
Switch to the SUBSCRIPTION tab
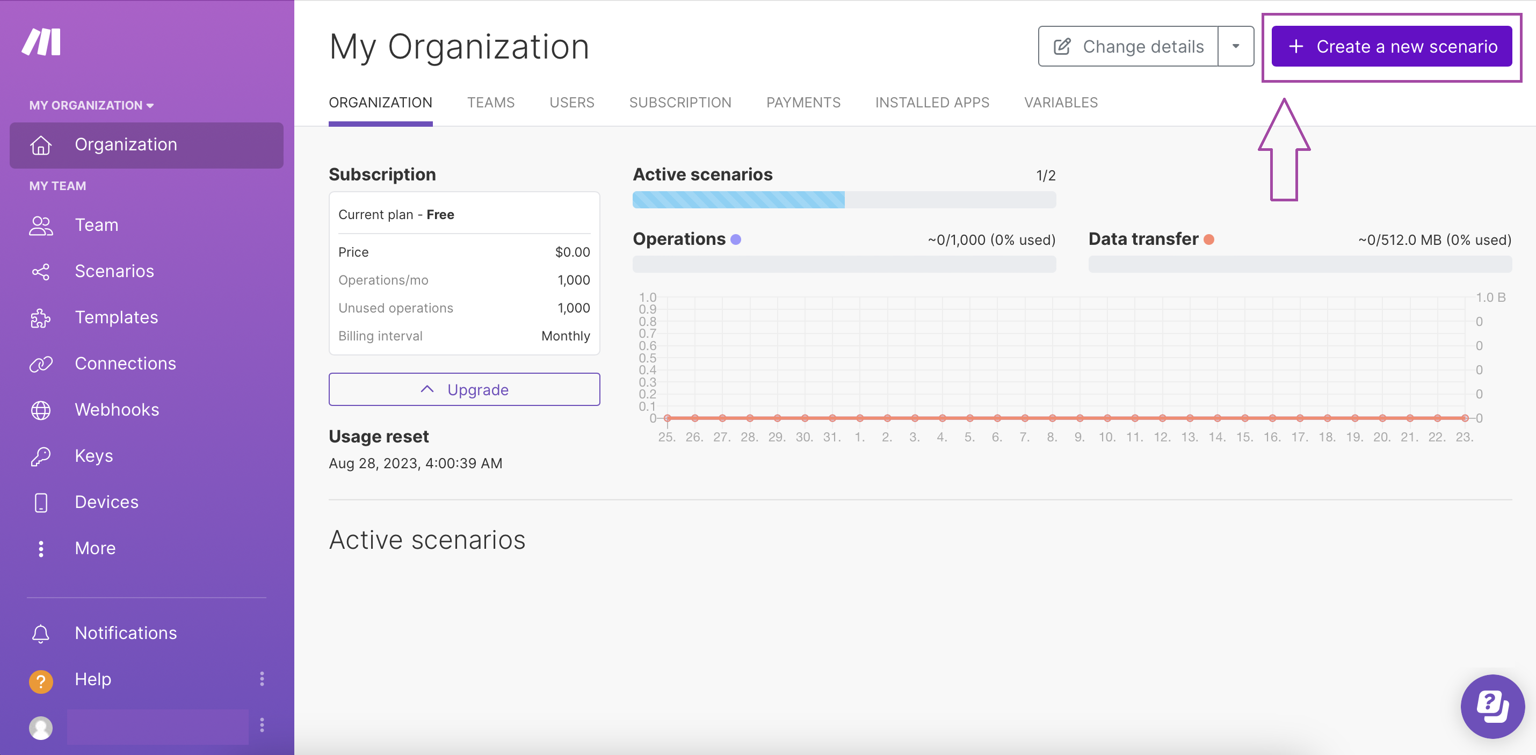point(680,103)
